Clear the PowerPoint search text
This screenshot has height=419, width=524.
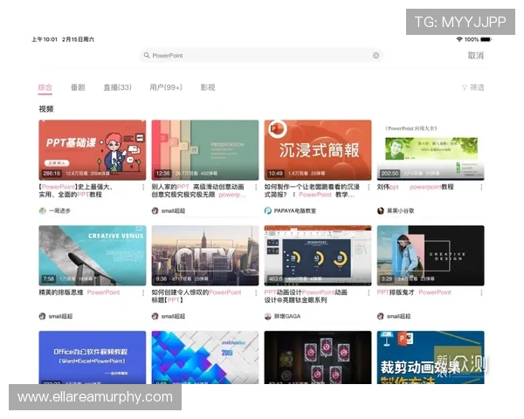pos(376,56)
